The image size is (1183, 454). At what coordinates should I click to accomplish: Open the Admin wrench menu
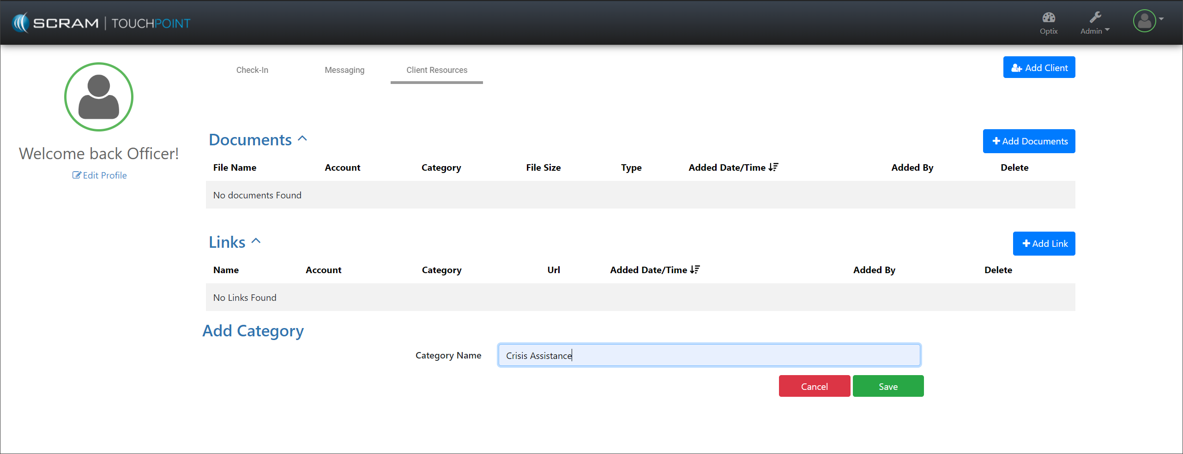pos(1094,23)
